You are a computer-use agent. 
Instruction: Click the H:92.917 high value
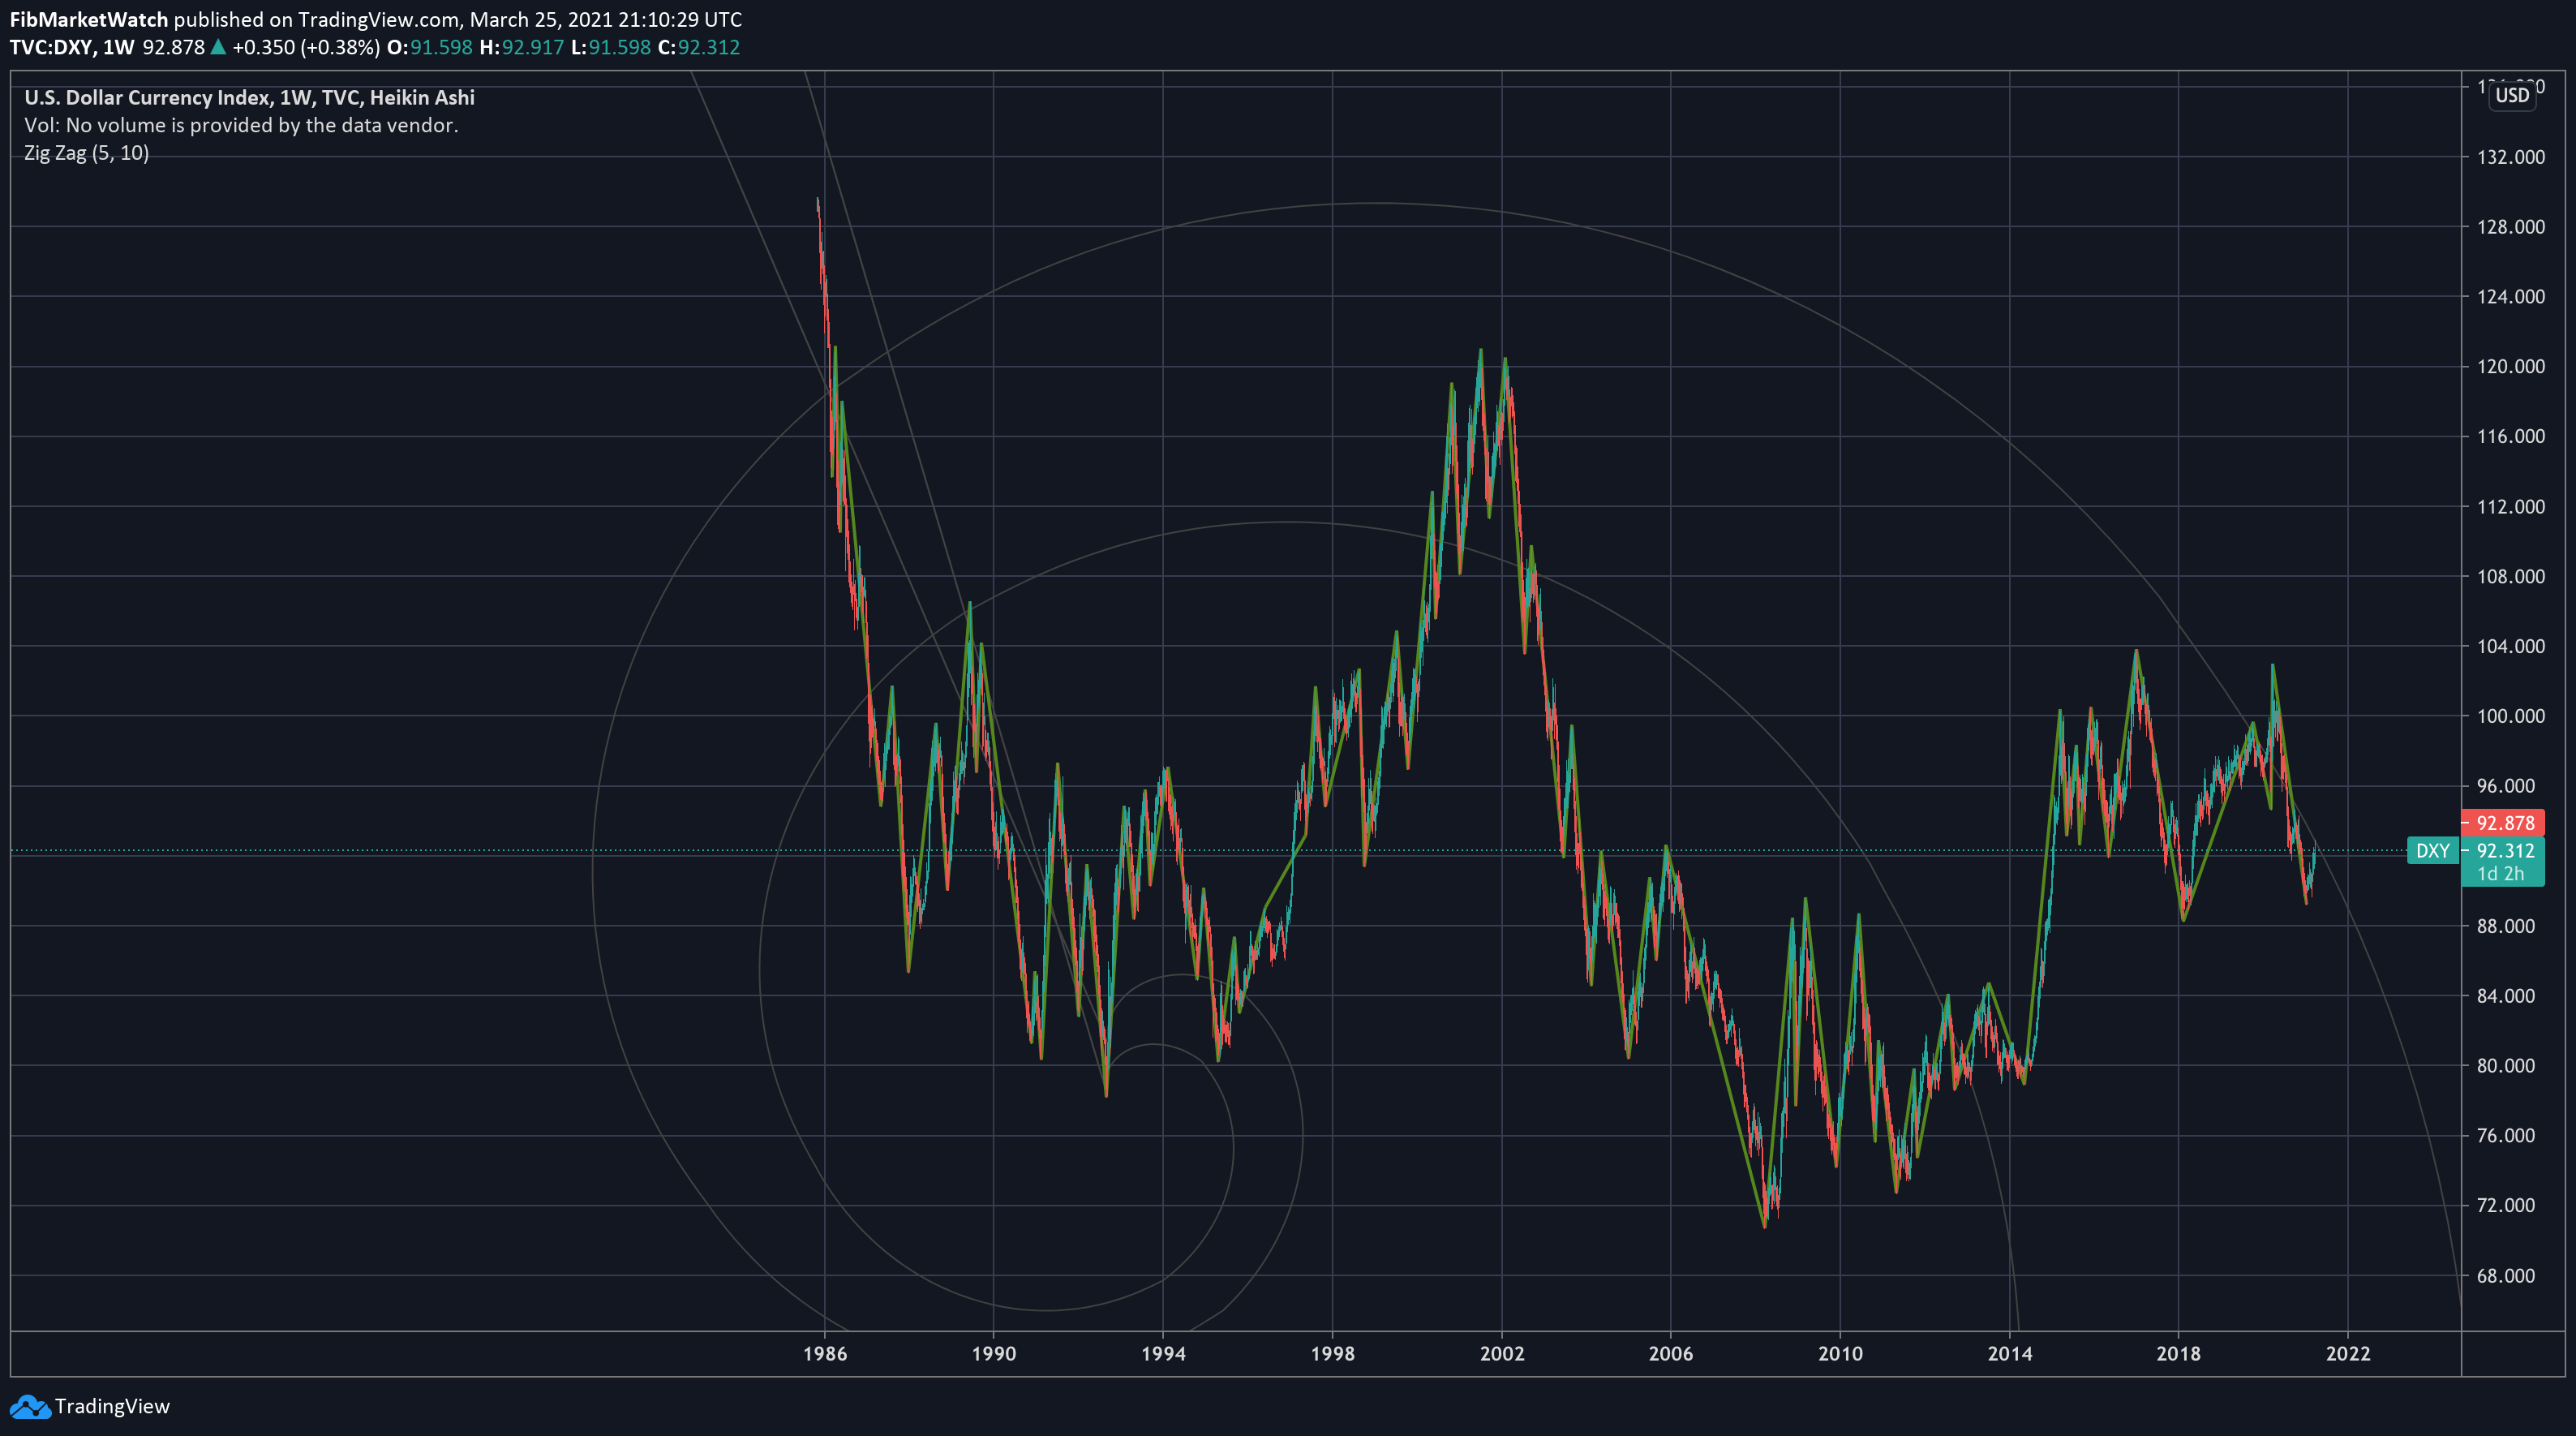[x=522, y=47]
